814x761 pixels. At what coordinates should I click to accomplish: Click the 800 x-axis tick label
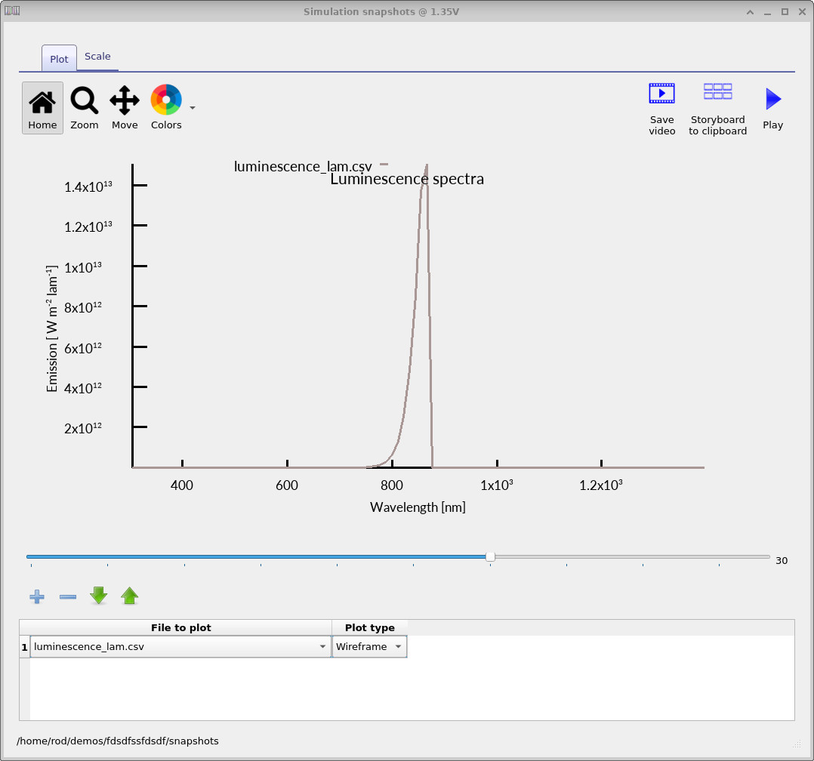[391, 485]
